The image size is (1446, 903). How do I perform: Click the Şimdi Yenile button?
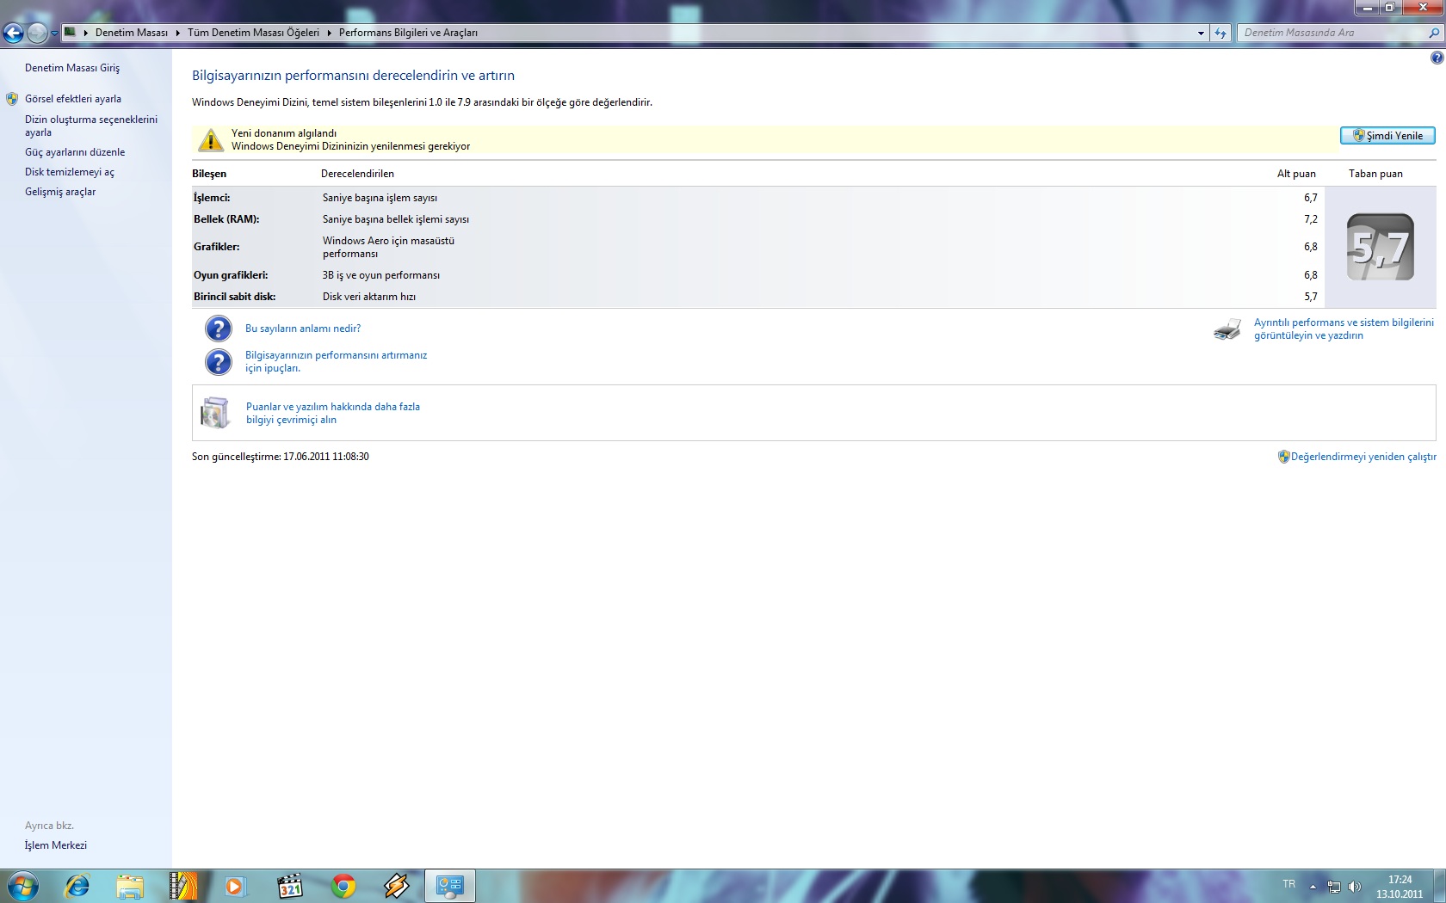1387,136
